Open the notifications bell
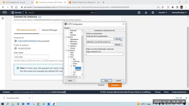Screen dimensions: 189x106 [x=146, y=12]
